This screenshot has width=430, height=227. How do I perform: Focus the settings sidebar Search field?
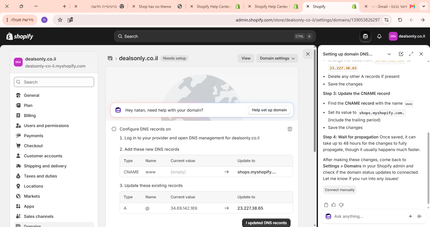pos(54,82)
